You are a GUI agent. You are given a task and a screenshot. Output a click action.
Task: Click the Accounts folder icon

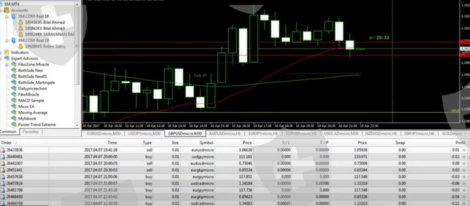tap(7, 10)
